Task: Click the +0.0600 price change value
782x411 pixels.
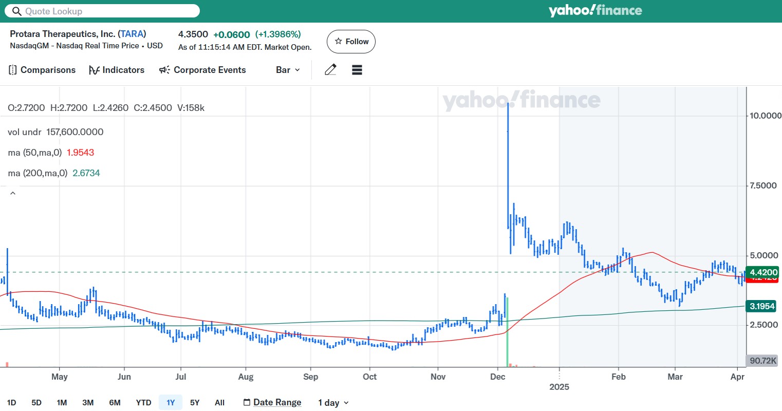Action: (232, 34)
